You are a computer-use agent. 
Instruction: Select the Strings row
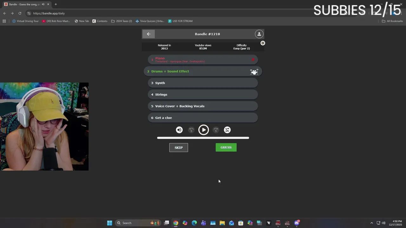[203, 94]
